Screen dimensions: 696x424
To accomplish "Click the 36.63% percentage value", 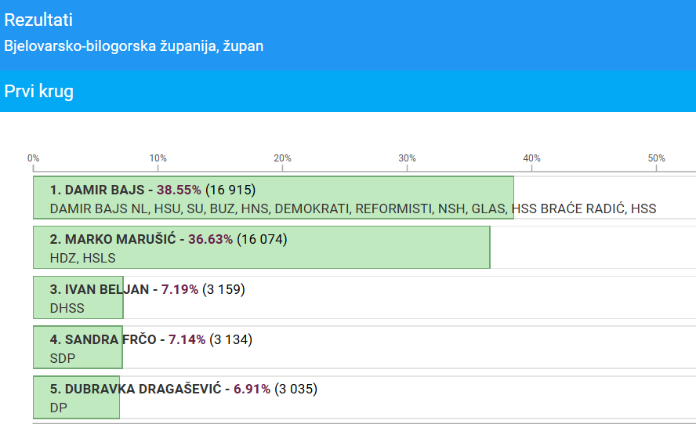I will (210, 239).
